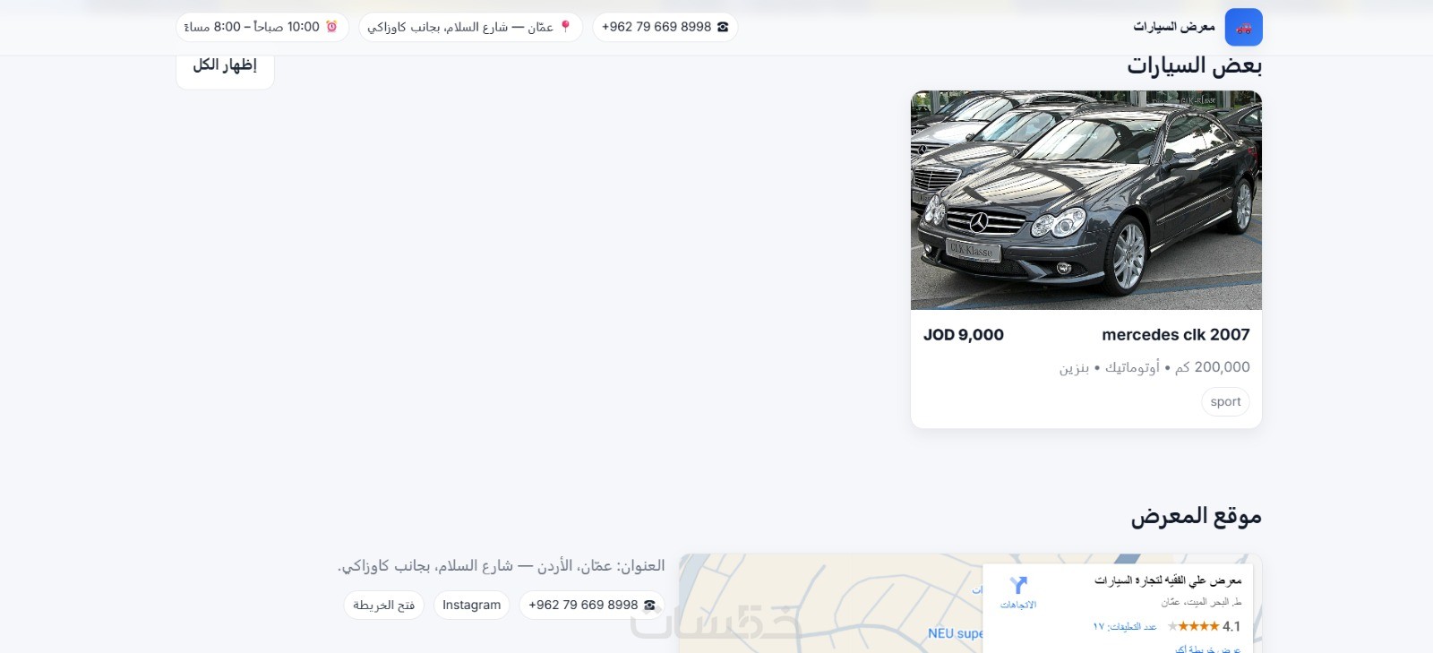This screenshot has width=1433, height=653.
Task: Click the 200,000 كم mileage details line
Action: point(1154,367)
